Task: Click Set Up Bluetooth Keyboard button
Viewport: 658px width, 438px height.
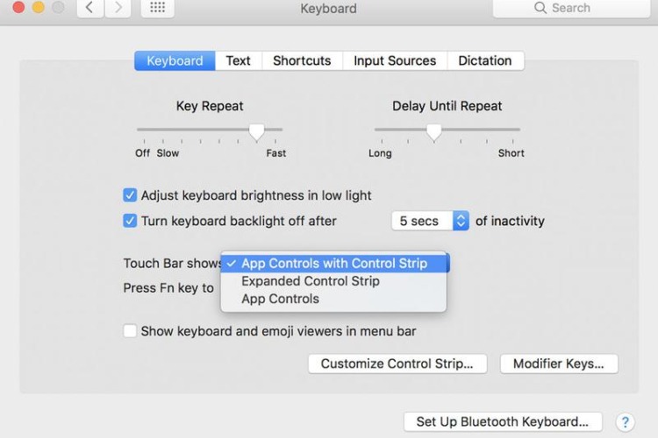Action: point(503,421)
